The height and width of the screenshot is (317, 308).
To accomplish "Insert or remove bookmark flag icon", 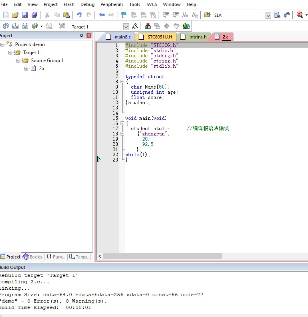I will pyautogui.click(x=124, y=15).
